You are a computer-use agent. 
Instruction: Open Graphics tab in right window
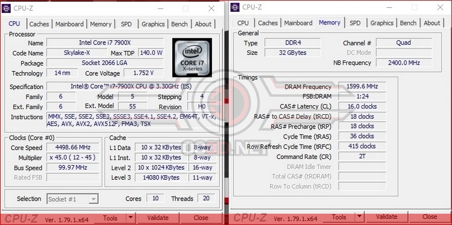382,23
